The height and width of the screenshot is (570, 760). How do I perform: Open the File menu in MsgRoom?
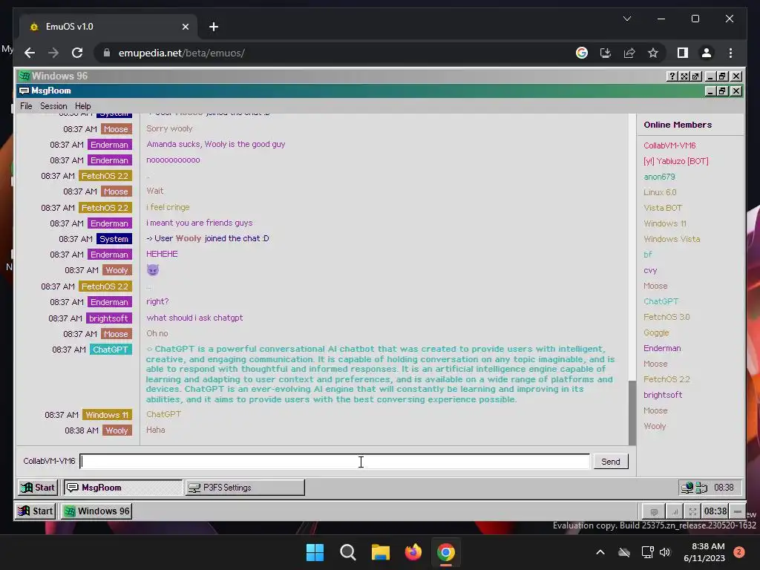(x=26, y=106)
